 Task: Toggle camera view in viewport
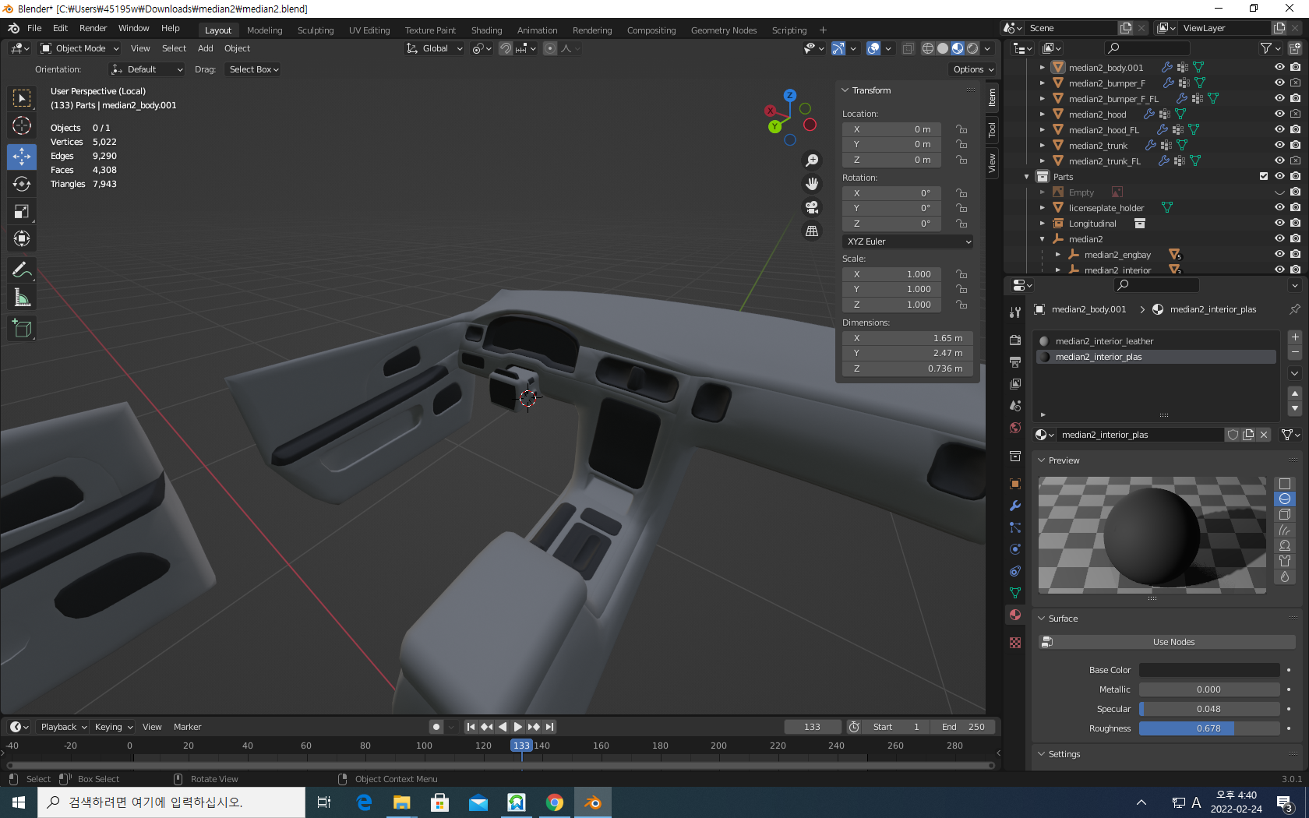(x=812, y=207)
